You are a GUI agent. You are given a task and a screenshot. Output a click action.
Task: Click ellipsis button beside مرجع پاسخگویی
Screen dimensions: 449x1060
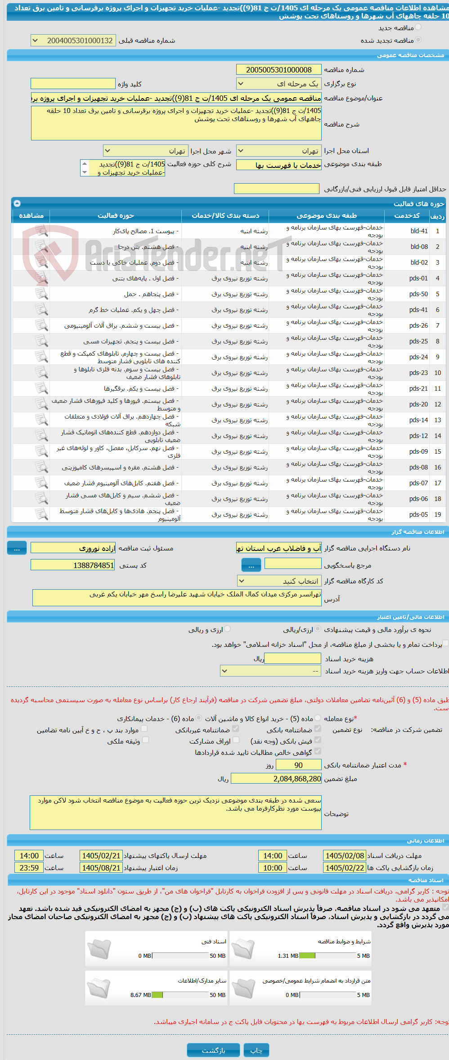pyautogui.click(x=251, y=565)
